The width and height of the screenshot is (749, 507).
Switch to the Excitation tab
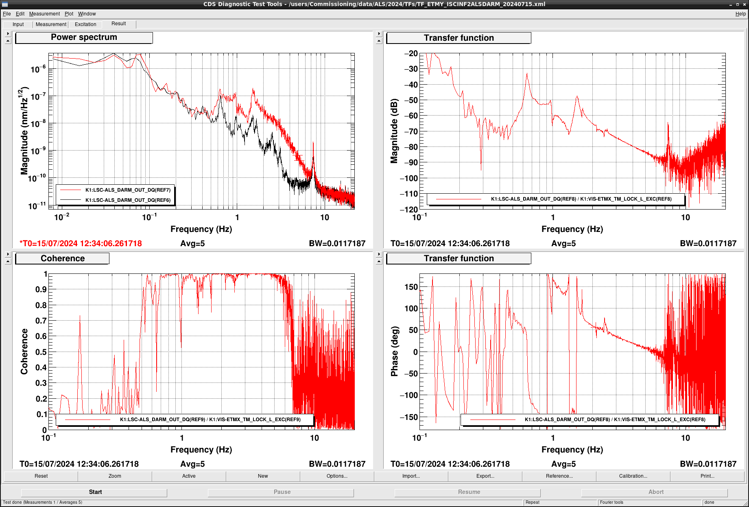[85, 24]
